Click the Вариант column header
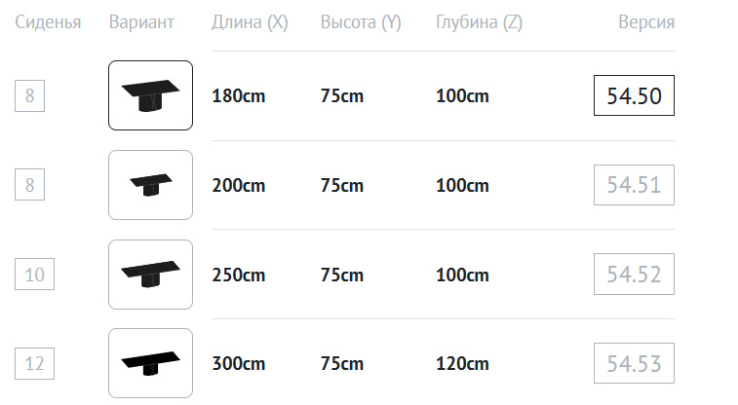738x405 pixels. click(142, 22)
